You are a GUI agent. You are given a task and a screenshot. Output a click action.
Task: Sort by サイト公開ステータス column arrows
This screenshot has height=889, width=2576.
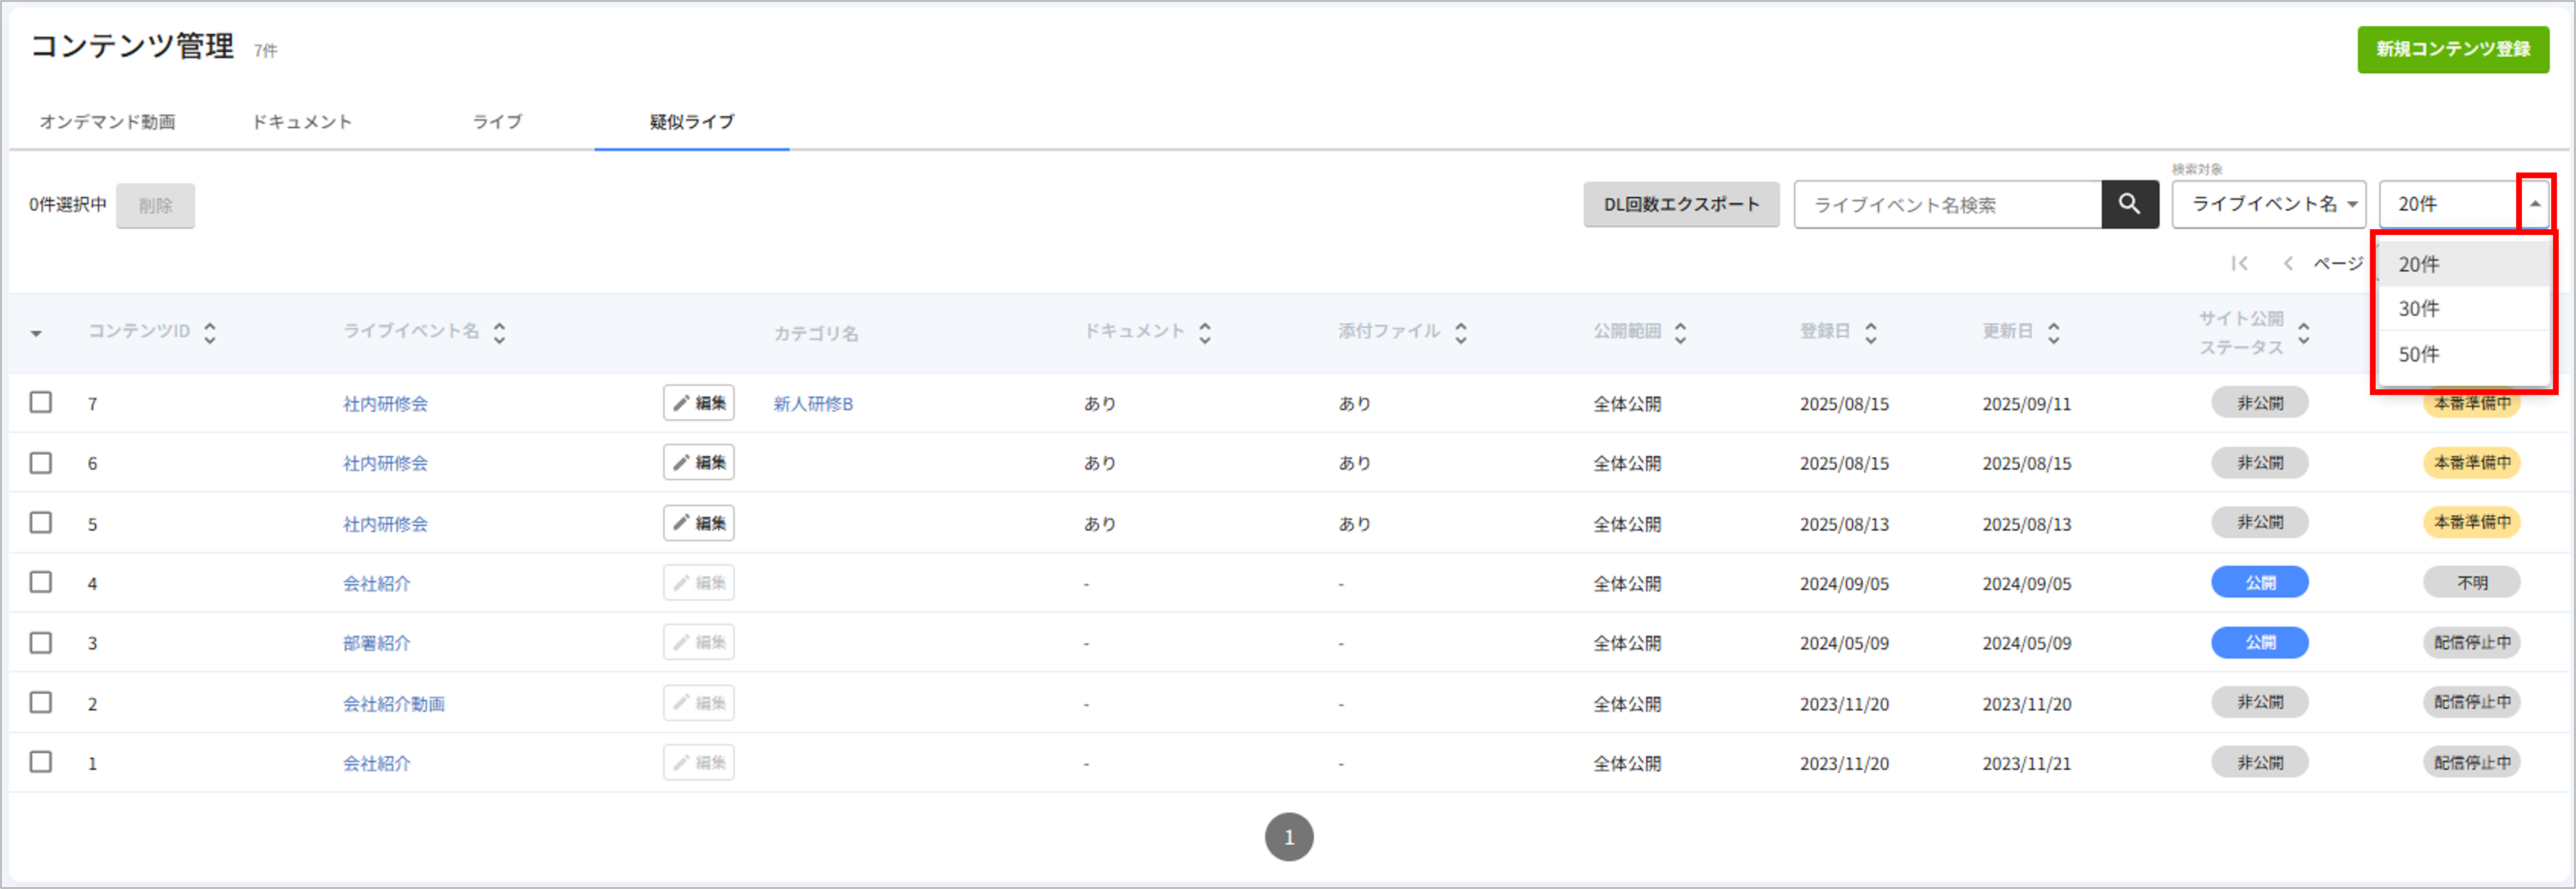tap(2304, 333)
